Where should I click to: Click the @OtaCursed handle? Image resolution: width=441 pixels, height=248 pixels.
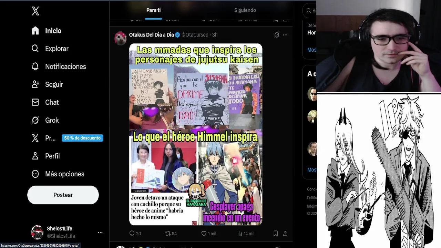tap(195, 35)
